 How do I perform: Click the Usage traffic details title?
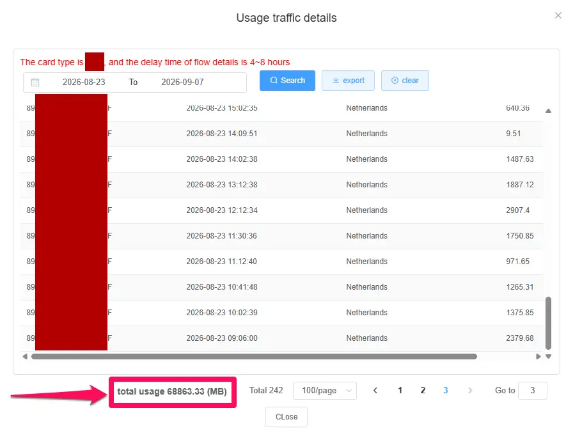pyautogui.click(x=287, y=18)
